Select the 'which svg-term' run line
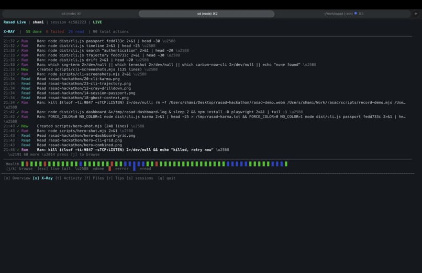The height and width of the screenshot is (273, 422). (x=160, y=65)
